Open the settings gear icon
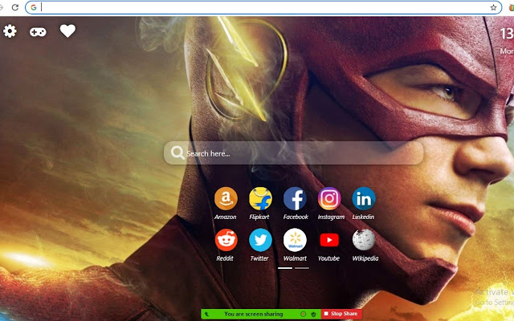Screen dimensions: 514x321 pyautogui.click(x=10, y=31)
